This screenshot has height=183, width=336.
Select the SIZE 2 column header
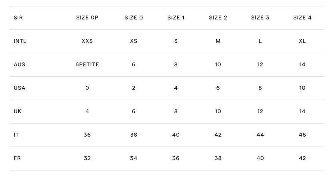click(218, 18)
